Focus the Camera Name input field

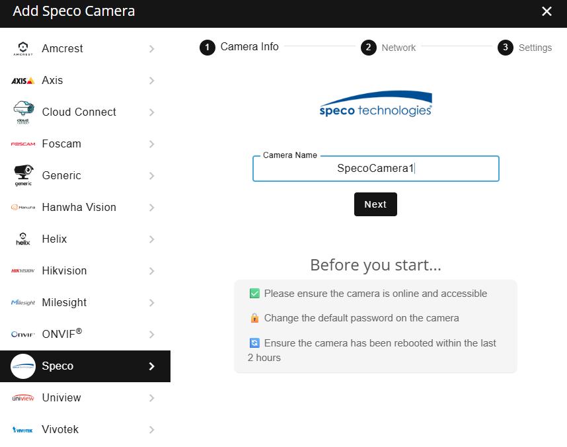pos(376,169)
